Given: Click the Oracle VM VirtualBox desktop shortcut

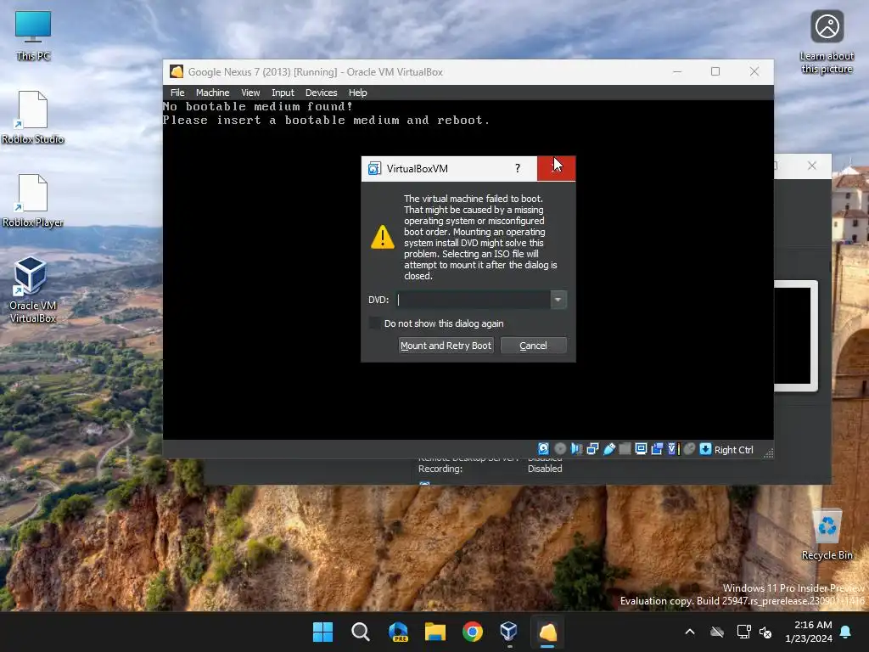Looking at the screenshot, I should coord(33,290).
